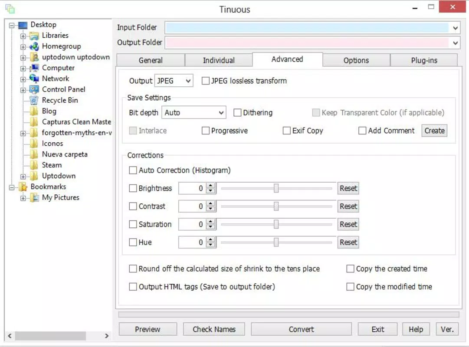
Task: Click the Check Names button
Action: (x=214, y=329)
